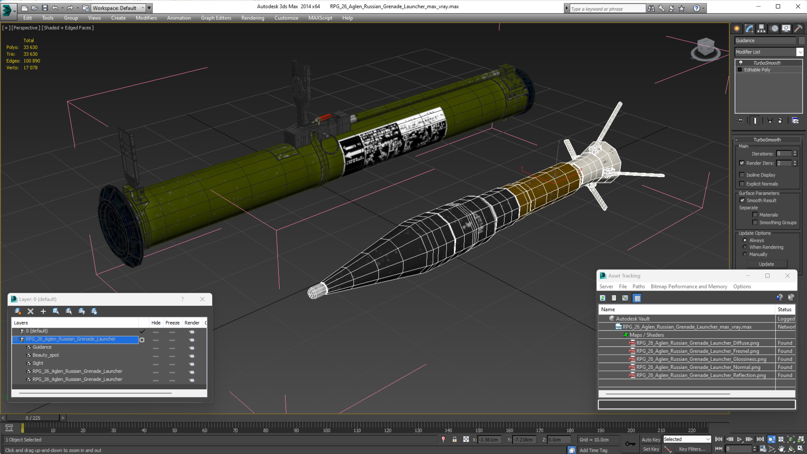Viewport: 807px width, 454px height.
Task: Click the Pan View hand icon
Action: [782, 449]
